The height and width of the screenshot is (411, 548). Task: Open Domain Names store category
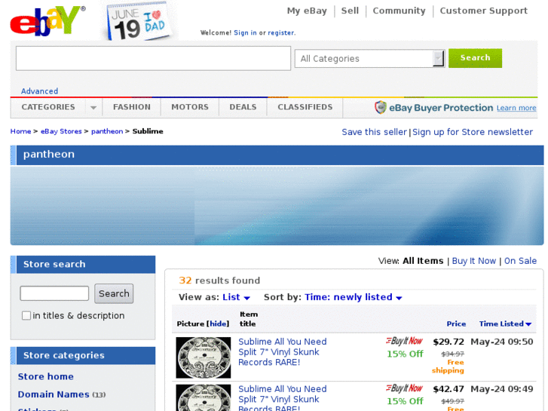pos(54,394)
